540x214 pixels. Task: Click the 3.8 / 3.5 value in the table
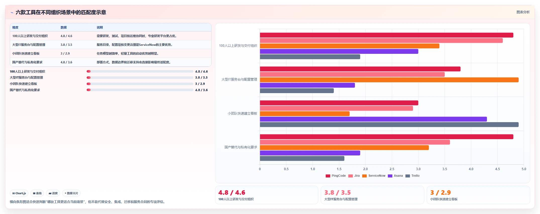66,45
